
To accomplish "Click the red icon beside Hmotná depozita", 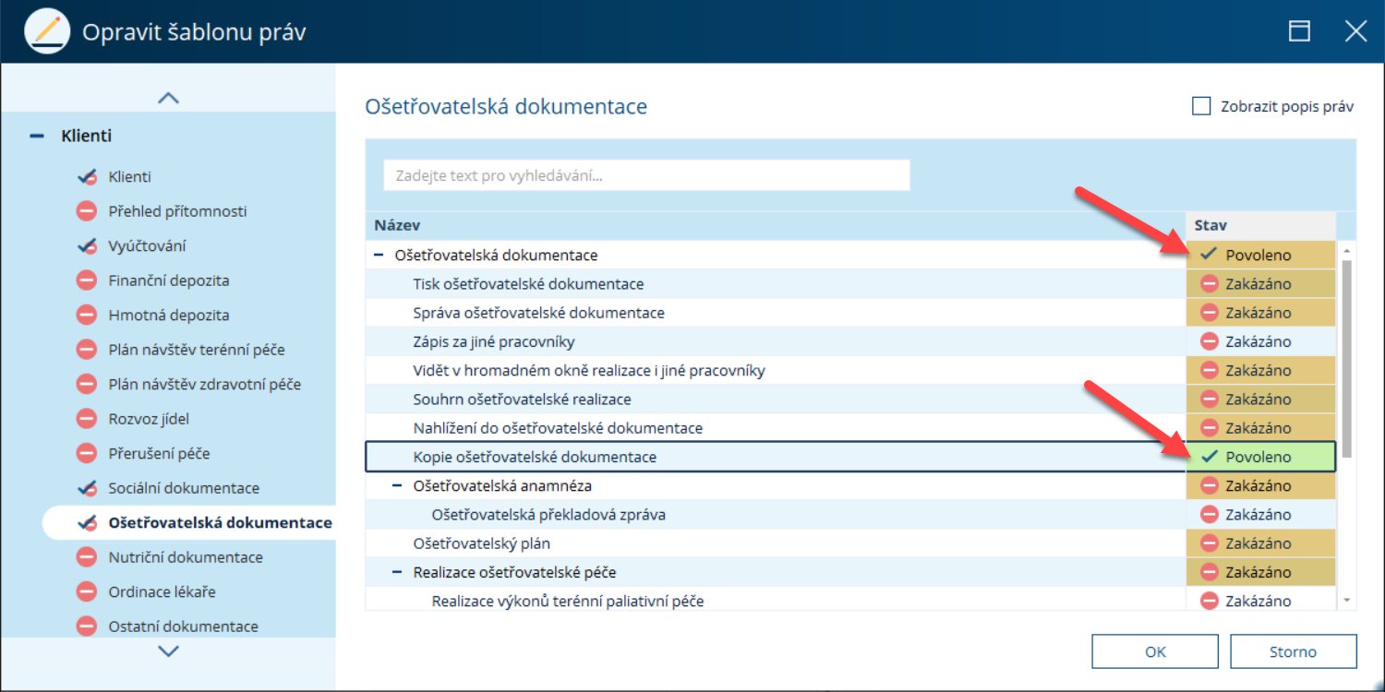I will 87,316.
